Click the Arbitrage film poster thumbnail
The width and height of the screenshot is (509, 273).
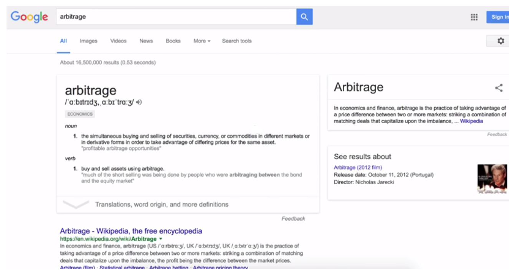click(x=492, y=178)
